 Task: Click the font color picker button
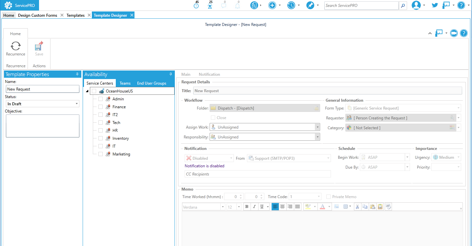click(x=322, y=207)
